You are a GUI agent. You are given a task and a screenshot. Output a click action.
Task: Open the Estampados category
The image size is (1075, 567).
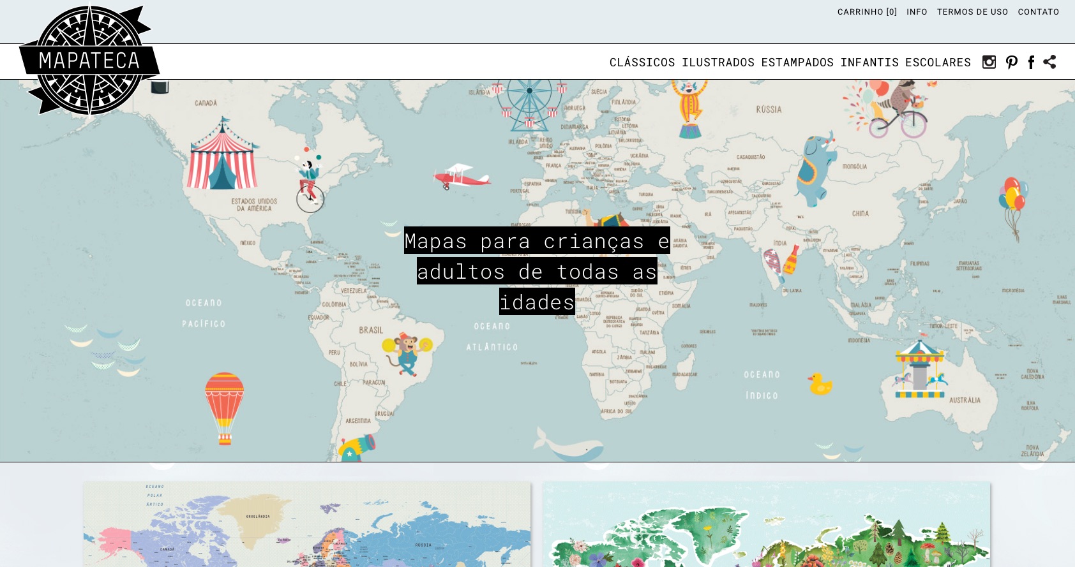click(797, 63)
